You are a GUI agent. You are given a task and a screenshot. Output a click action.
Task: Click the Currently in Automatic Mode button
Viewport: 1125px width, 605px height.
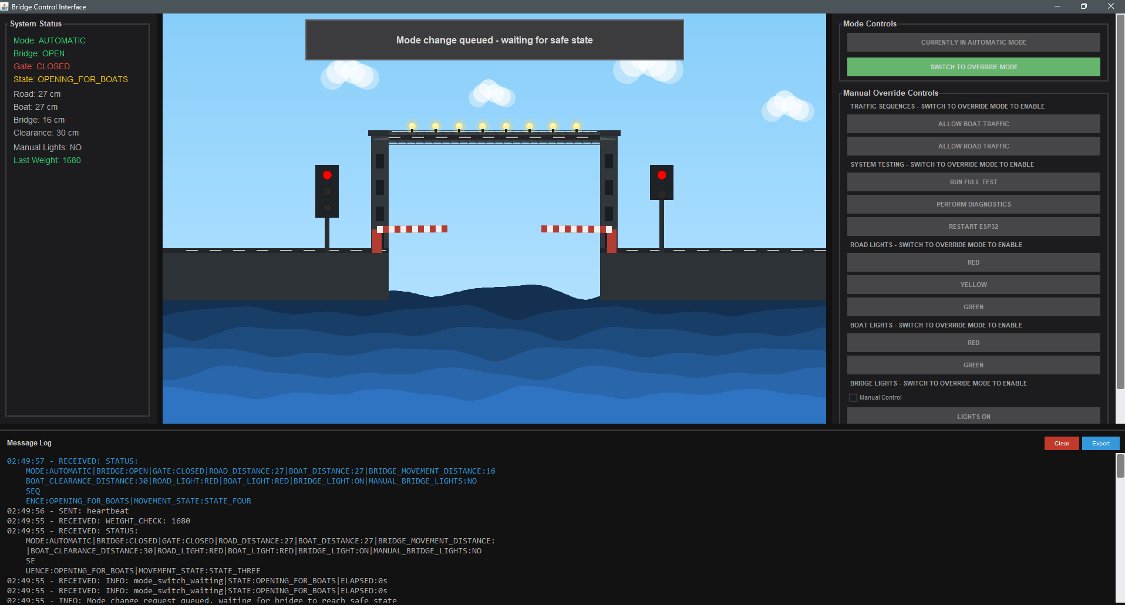(973, 42)
